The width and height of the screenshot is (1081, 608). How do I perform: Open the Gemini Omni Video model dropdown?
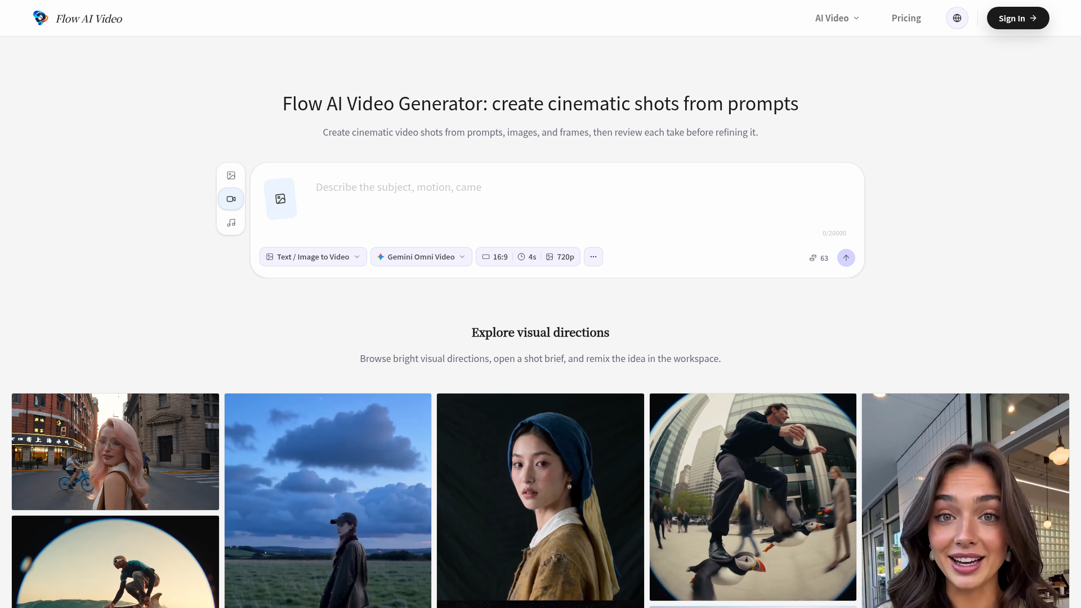(x=421, y=257)
